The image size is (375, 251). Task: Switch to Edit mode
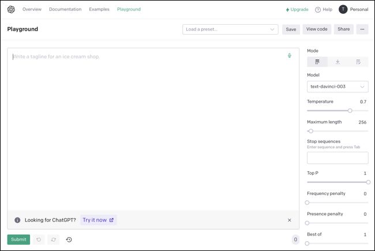(358, 62)
